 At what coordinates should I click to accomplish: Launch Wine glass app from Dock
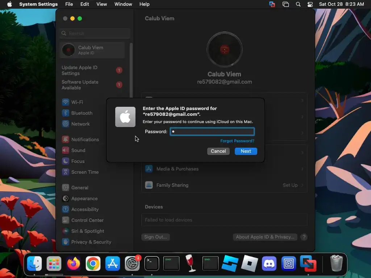tap(191, 264)
